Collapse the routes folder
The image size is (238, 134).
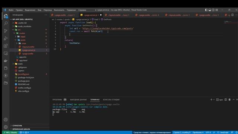tap(22, 33)
